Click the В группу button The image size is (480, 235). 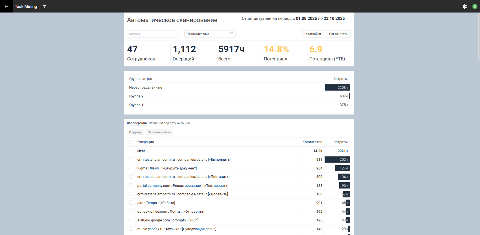[135, 132]
